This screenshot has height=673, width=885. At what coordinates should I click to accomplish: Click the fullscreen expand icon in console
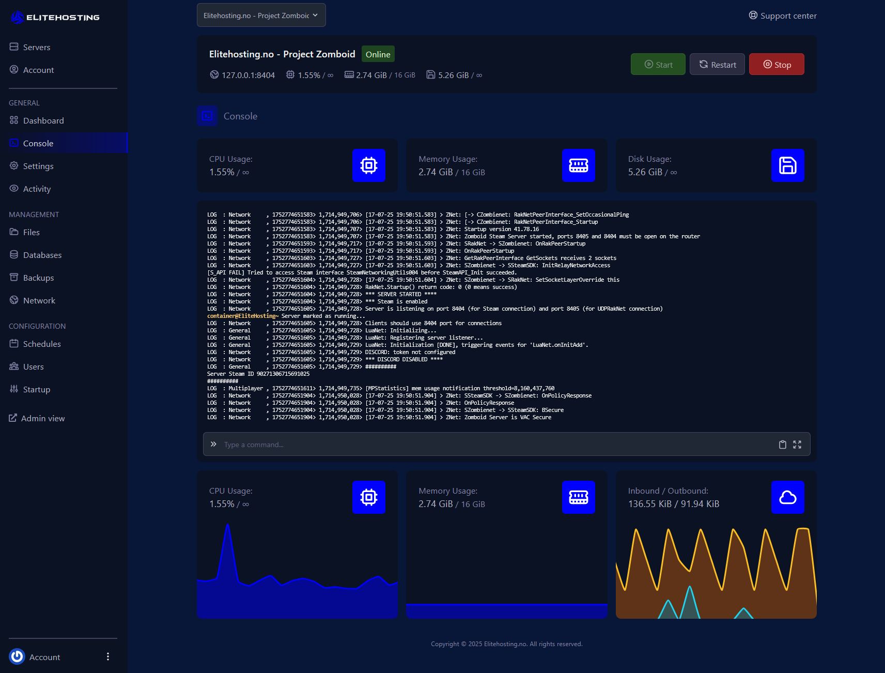tap(797, 445)
